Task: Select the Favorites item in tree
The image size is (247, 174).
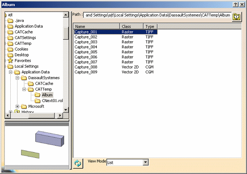Action: coord(23,60)
